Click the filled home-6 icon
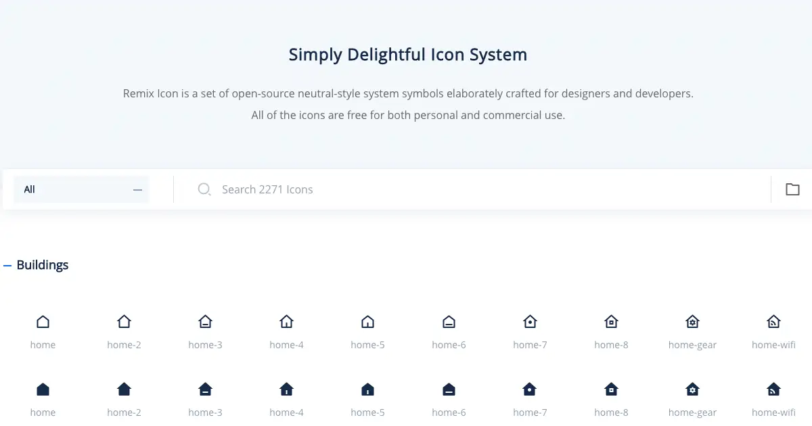The image size is (812, 426). tap(449, 389)
